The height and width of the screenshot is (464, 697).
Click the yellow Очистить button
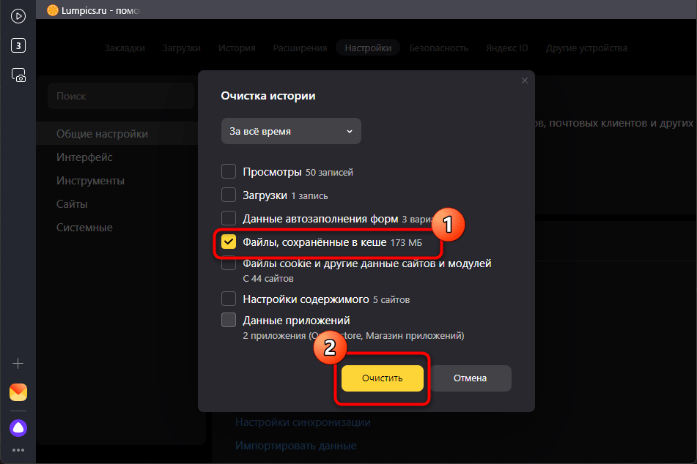pos(383,378)
